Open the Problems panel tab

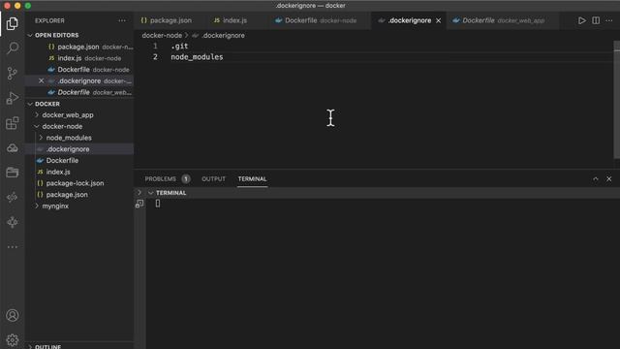pyautogui.click(x=161, y=179)
